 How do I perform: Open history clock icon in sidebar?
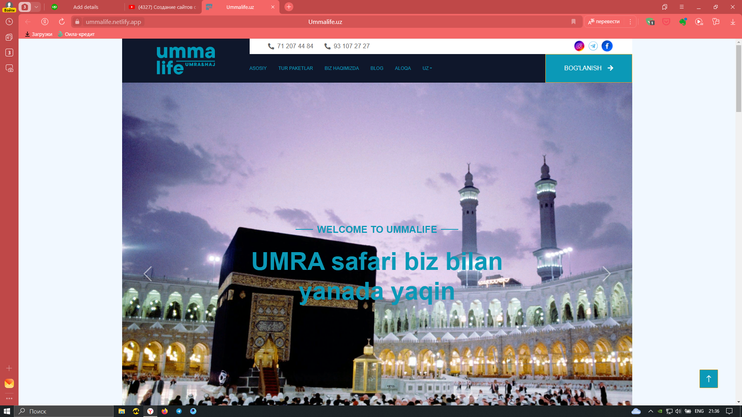point(9,22)
